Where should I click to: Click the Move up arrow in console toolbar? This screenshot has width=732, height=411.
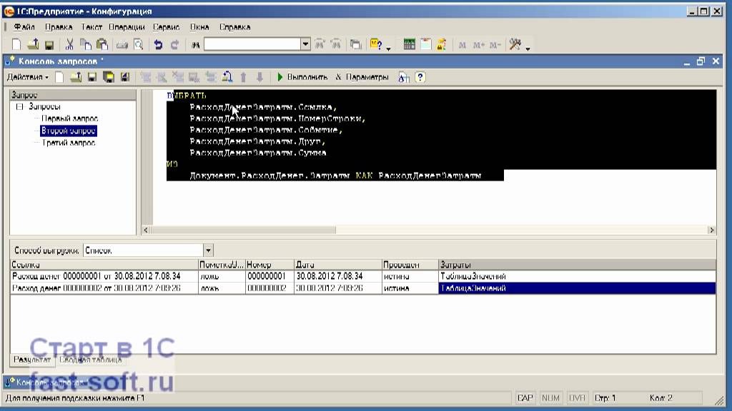point(243,77)
